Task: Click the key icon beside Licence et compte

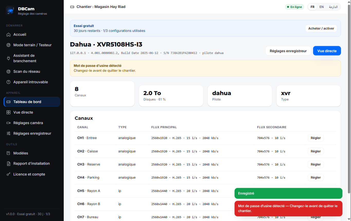Action: (8, 174)
